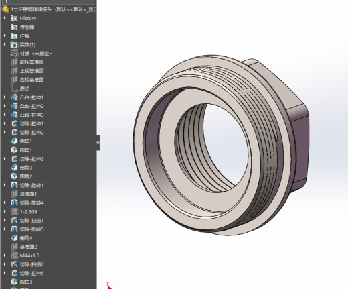
Task: Select the 切除-拉伸5 label
Action: [x=32, y=273]
